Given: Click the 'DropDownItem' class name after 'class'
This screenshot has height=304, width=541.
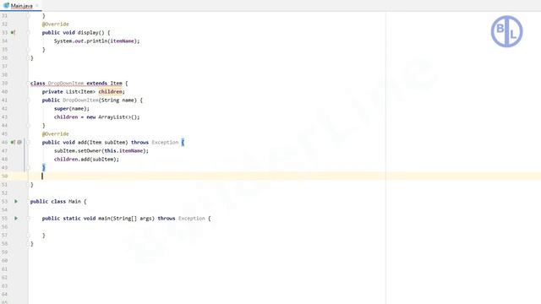Looking at the screenshot, I should [x=66, y=83].
